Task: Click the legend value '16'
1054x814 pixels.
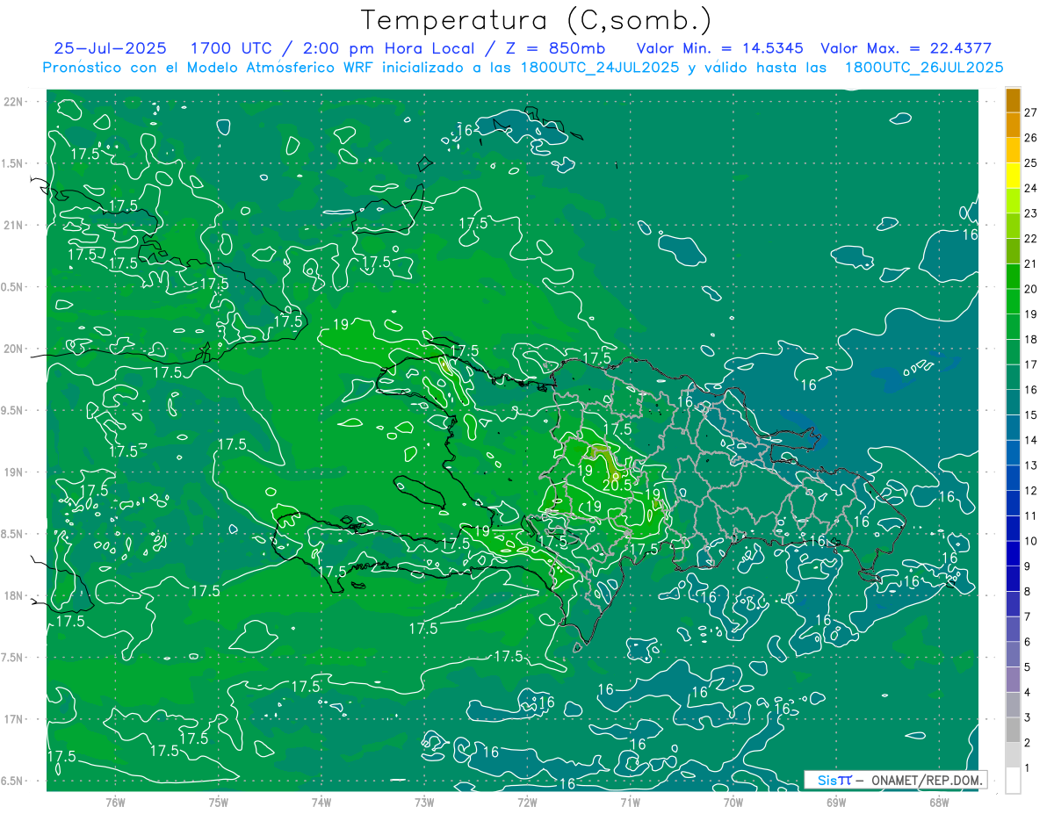Action: coord(1030,390)
